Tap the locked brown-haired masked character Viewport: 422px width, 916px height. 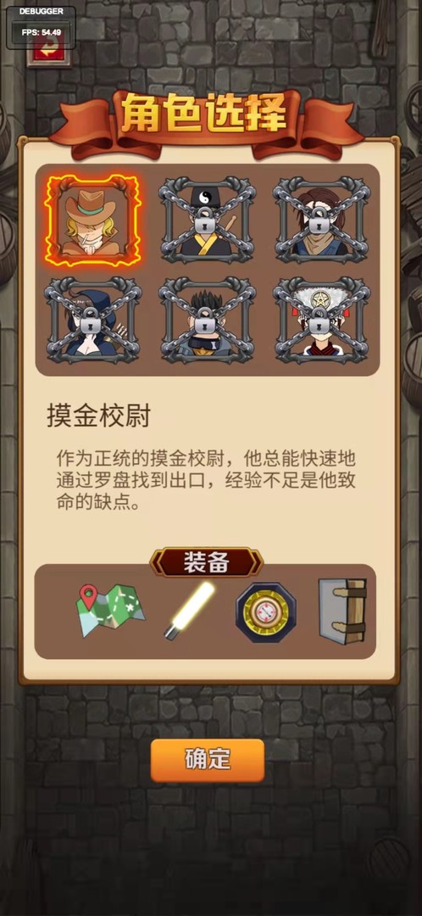pyautogui.click(x=322, y=220)
